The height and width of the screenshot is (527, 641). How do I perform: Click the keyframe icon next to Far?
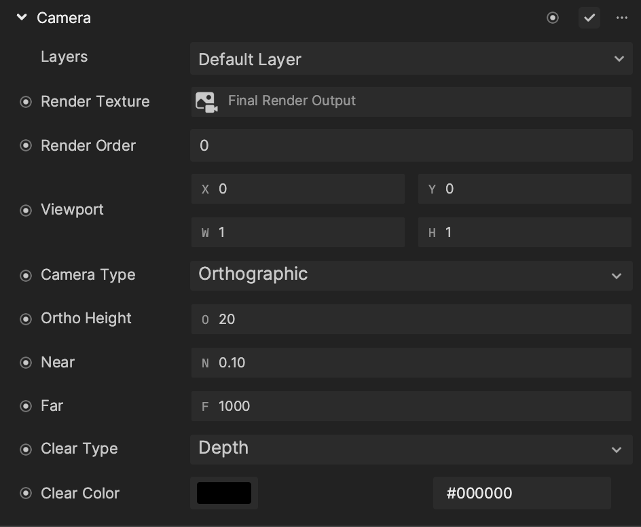(26, 406)
